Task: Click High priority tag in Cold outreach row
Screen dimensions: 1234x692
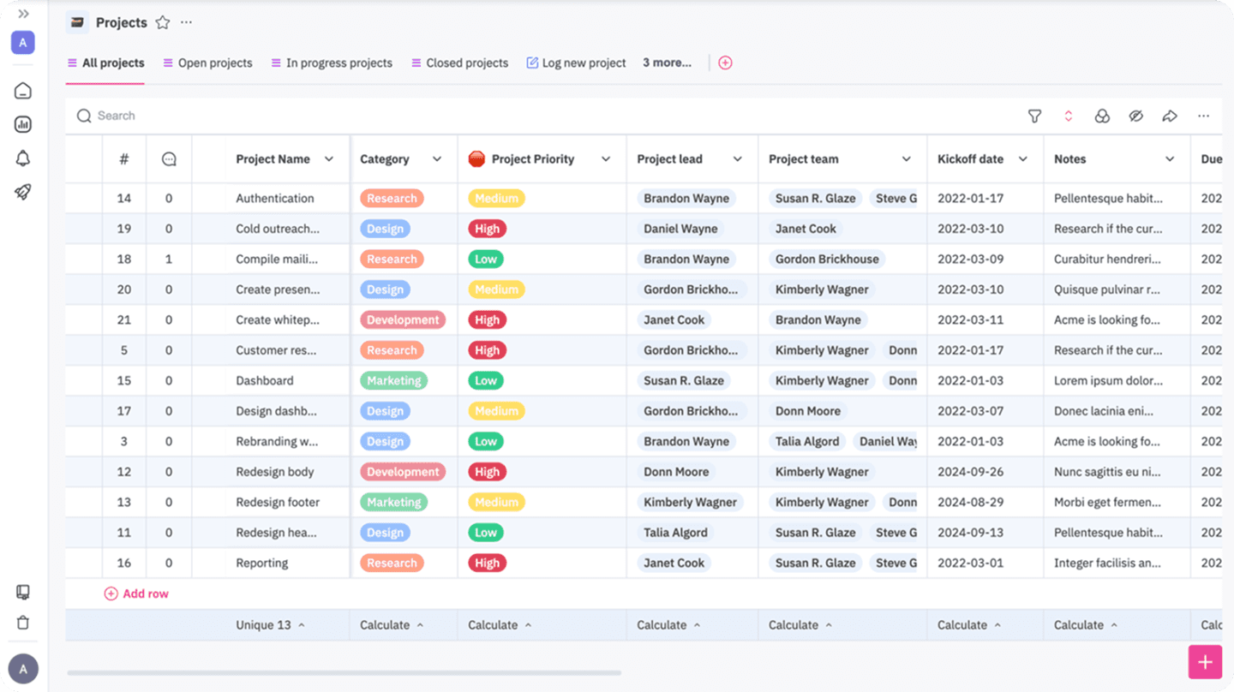Action: point(488,229)
